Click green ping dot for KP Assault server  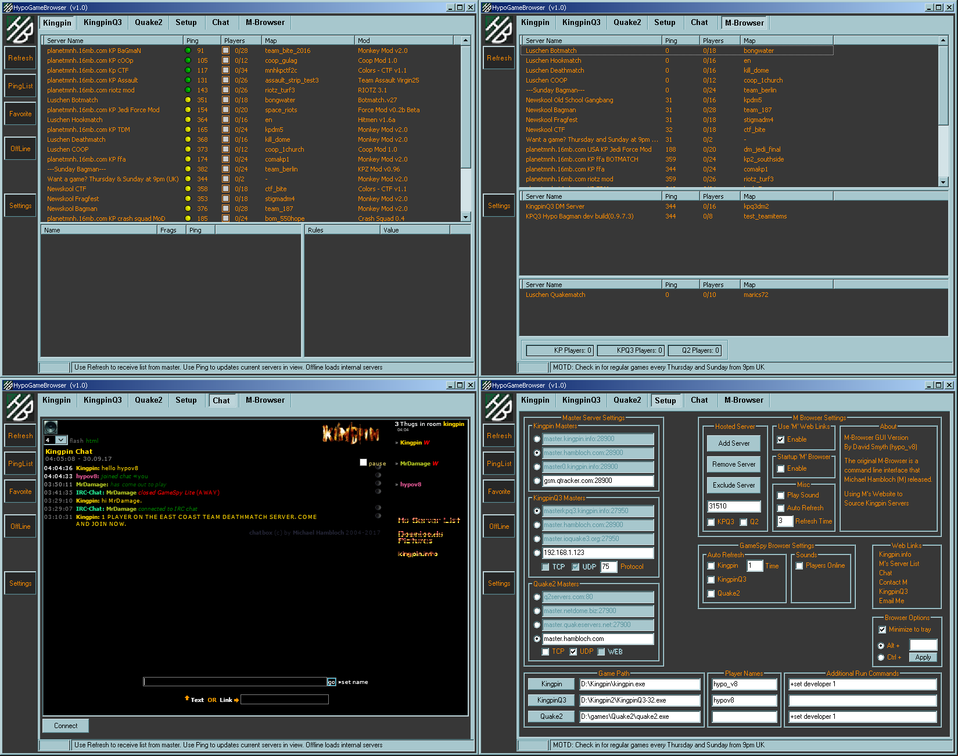point(188,80)
